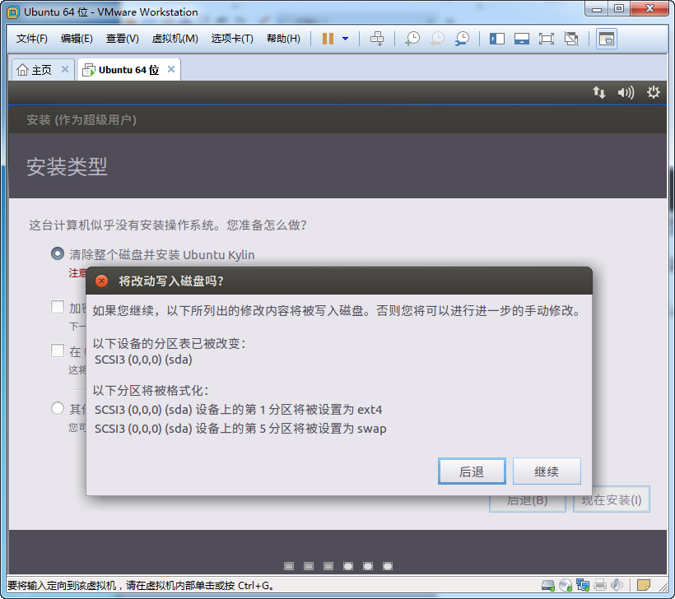
Task: Select 清除整个磁盘并安装 Ubuntu Kylin radio button
Action: (58, 253)
